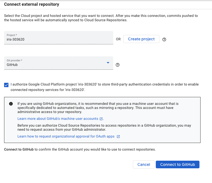Click the OR text beside Project field
This screenshot has width=212, height=183.
coord(118,39)
